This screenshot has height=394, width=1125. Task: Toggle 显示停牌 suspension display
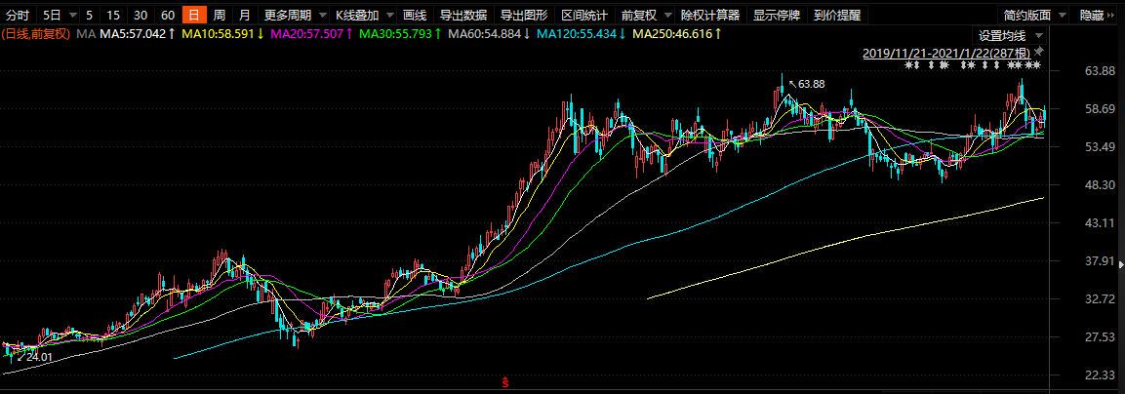click(777, 15)
